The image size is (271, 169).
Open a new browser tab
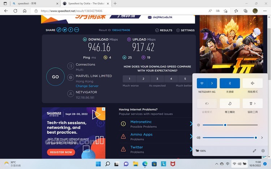115,4
